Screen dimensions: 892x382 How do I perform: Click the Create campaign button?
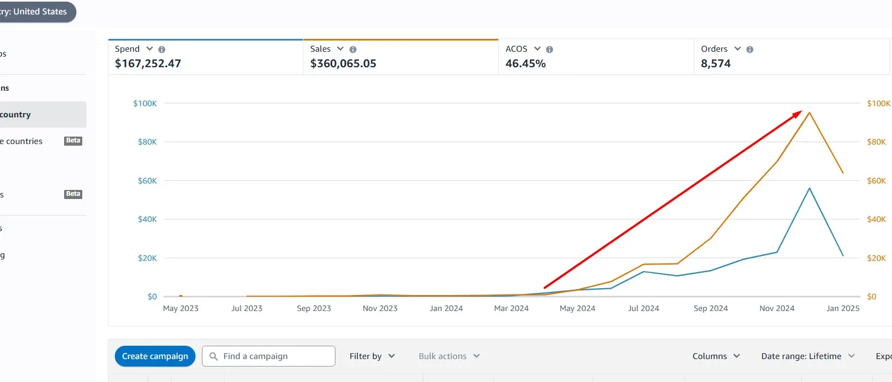pyautogui.click(x=155, y=356)
